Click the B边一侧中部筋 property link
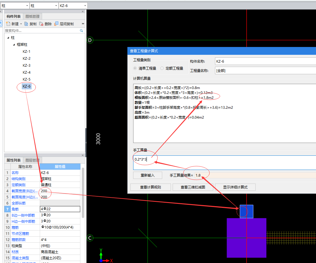316x263 pixels. tap(23, 215)
